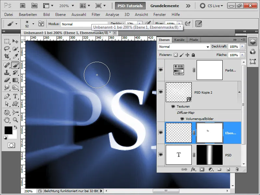Select the Zoom tool

pyautogui.click(x=15, y=120)
